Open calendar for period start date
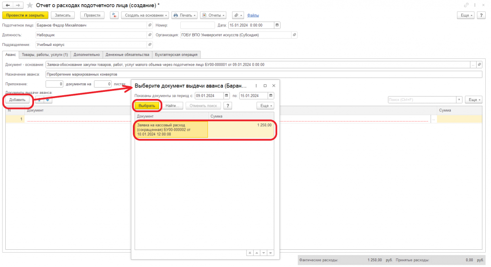491x267 pixels. click(226, 96)
